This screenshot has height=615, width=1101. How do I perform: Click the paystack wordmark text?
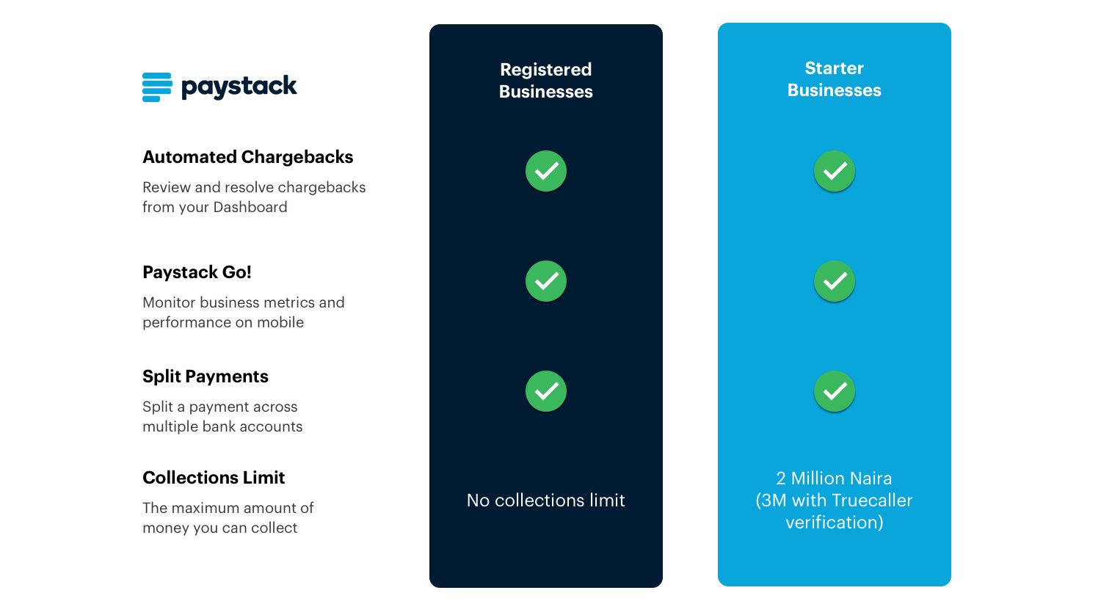coord(239,87)
